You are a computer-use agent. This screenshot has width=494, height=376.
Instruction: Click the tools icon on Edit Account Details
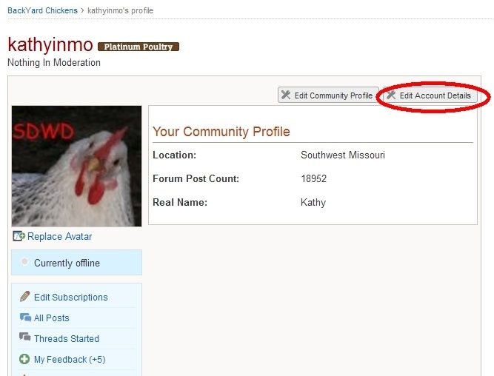391,95
